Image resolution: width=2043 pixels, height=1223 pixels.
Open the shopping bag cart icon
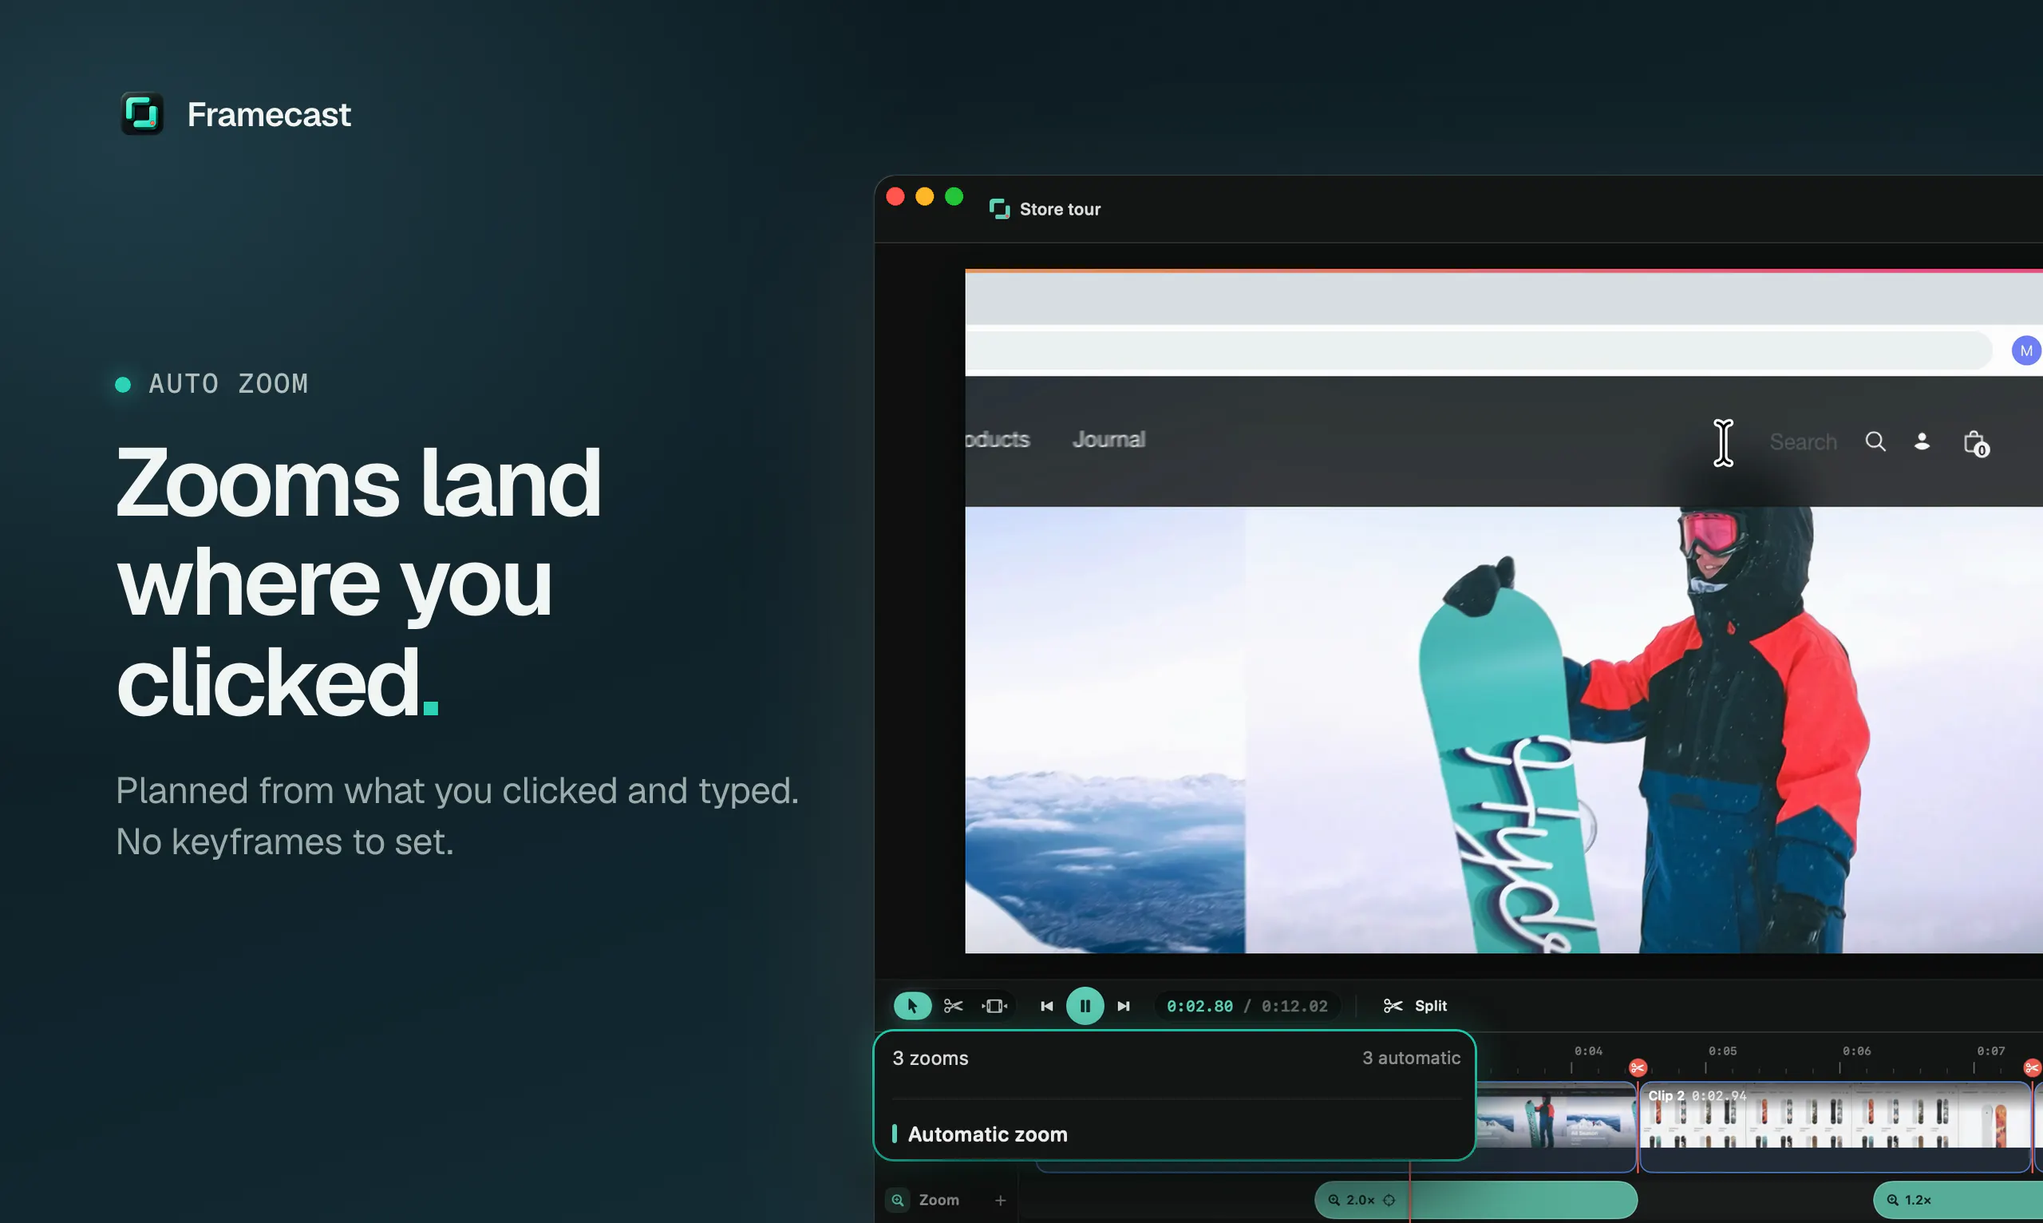point(1975,443)
